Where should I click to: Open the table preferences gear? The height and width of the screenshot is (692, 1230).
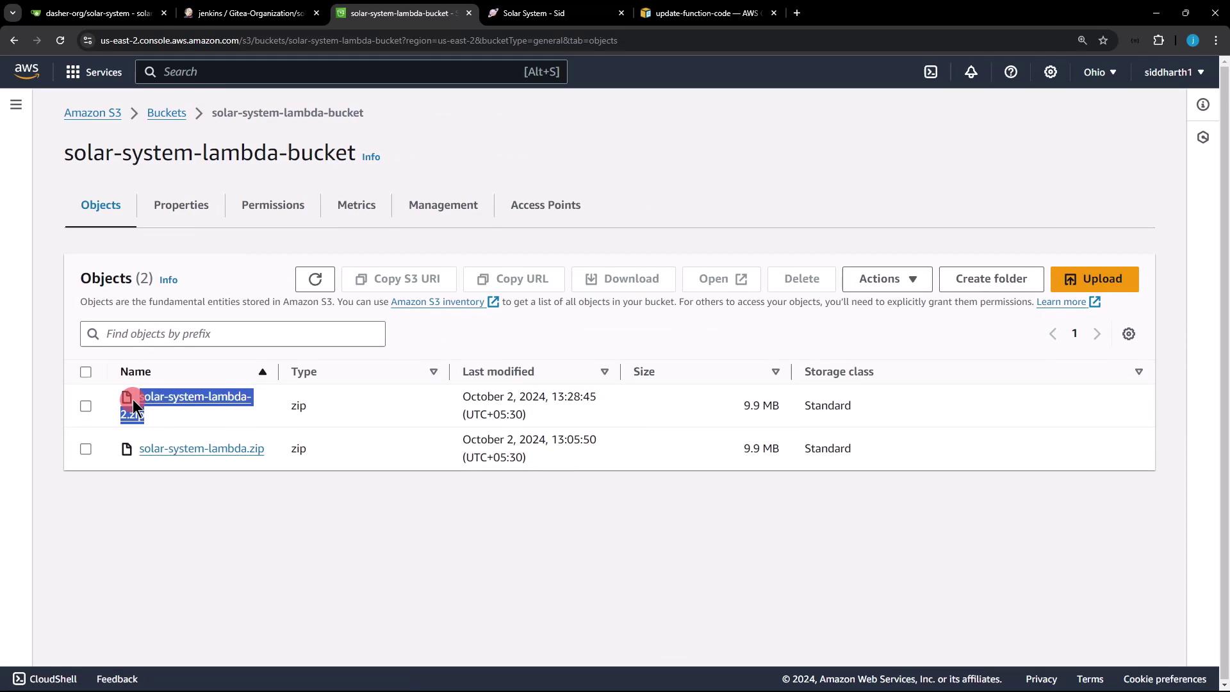coord(1129,334)
